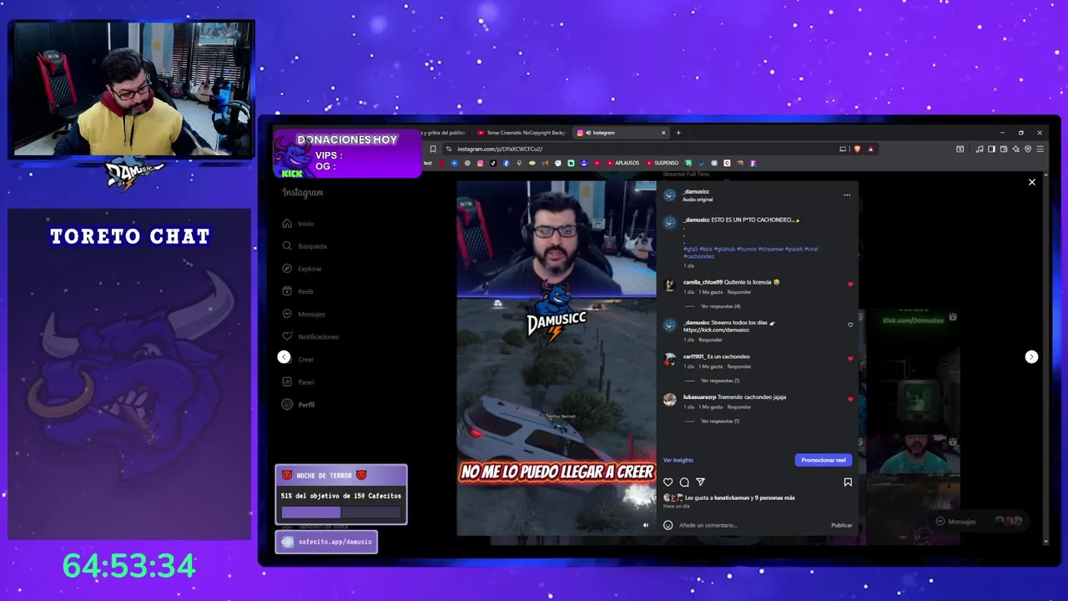
Task: Like car11901_'s comment
Action: (x=850, y=359)
